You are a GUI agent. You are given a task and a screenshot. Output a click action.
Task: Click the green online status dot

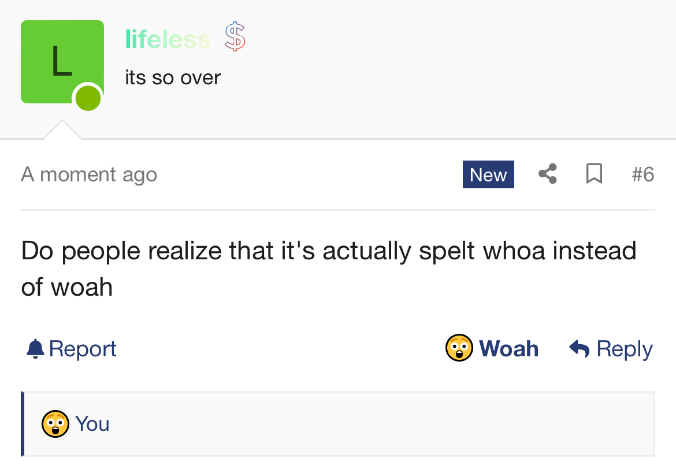(88, 97)
